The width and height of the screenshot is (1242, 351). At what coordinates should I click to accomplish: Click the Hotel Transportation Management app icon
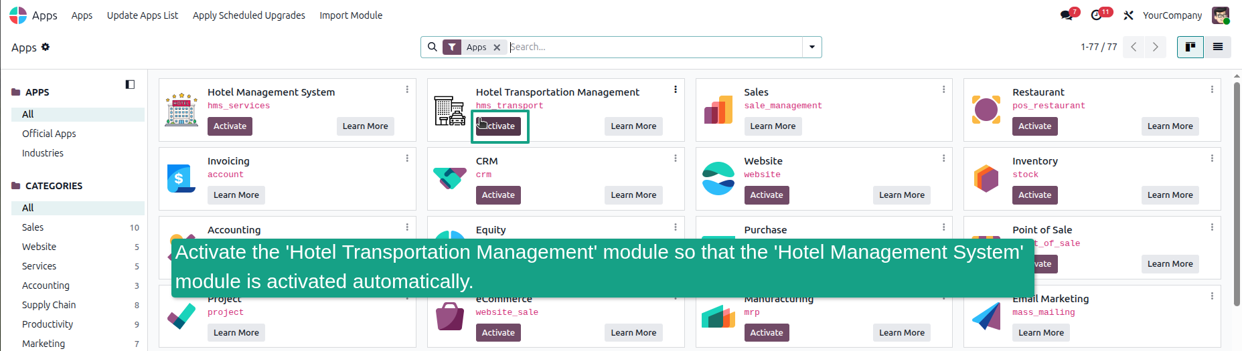pyautogui.click(x=450, y=110)
